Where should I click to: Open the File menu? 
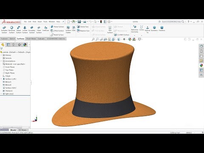coord(25,22)
